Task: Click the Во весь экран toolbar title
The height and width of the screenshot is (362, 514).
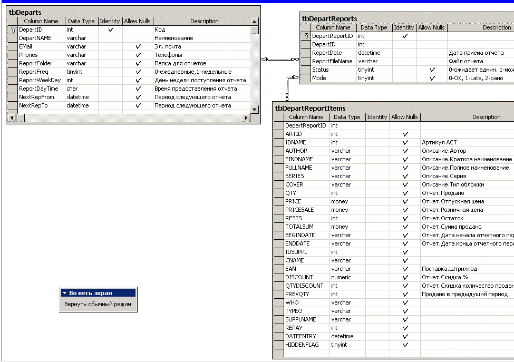Action: tap(91, 293)
